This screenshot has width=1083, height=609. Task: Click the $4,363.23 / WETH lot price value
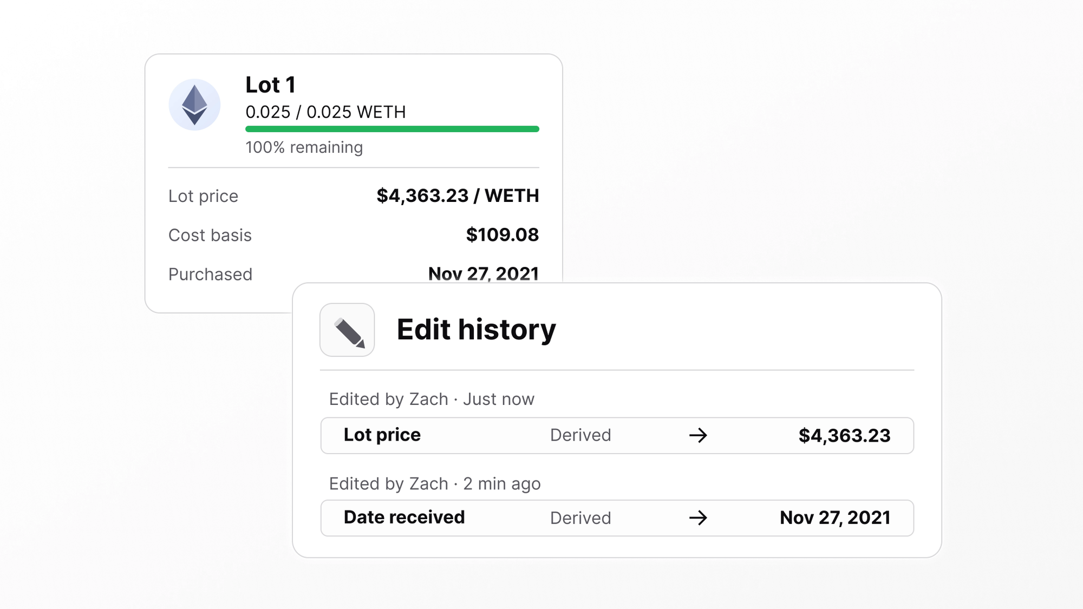[458, 195]
